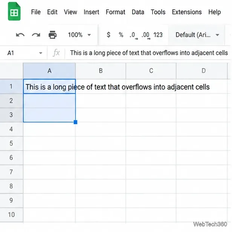
Task: Open the A1 name box dropdown
Action: (41, 53)
